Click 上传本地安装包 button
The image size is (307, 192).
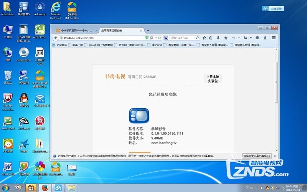213,79
